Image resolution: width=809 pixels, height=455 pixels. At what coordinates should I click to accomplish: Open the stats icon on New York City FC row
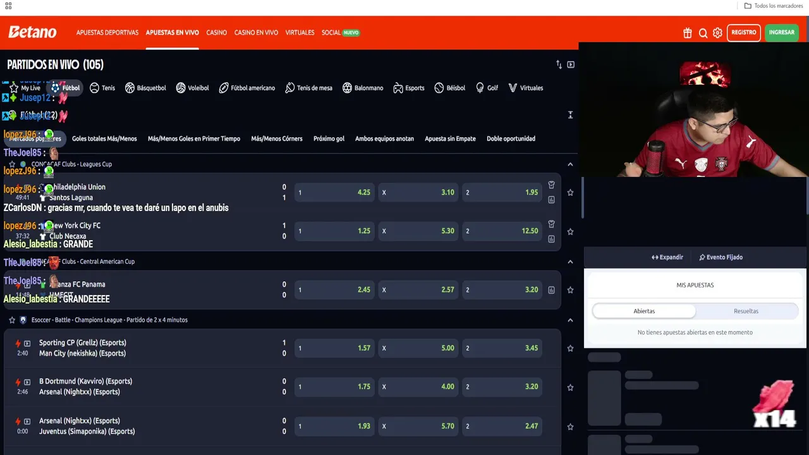click(x=551, y=239)
